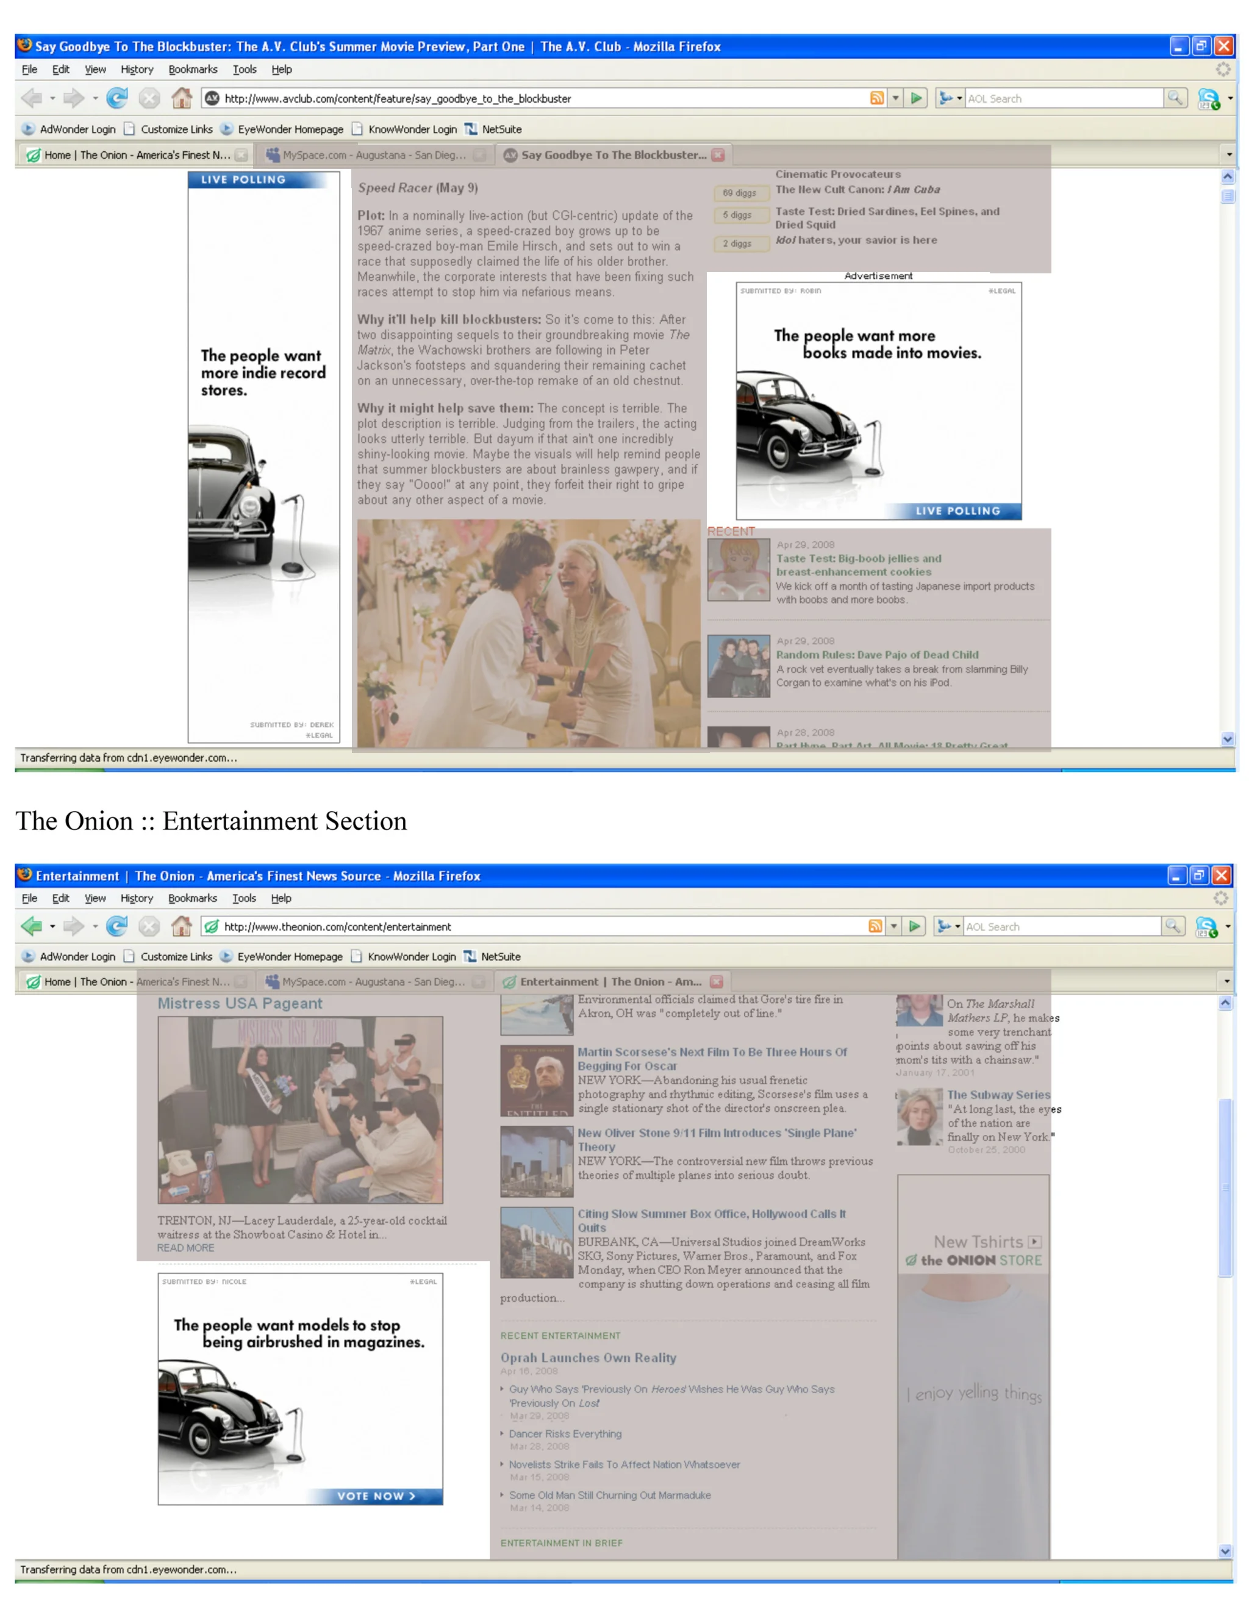Open Help menu in Onion Entertainment window
Viewport: 1249px width, 1617px height.
click(x=281, y=898)
